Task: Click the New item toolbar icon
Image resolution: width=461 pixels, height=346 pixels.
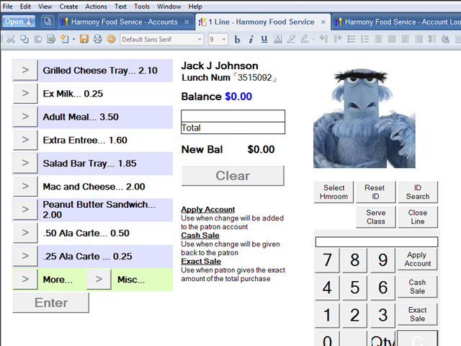Action: click(65, 39)
